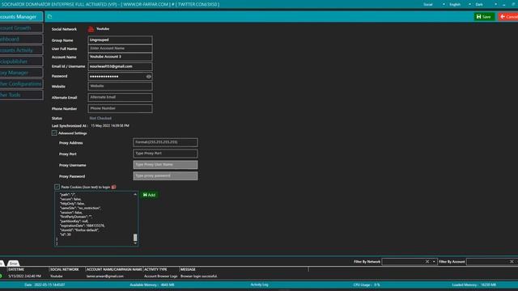Minimize the Socinator window
The width and height of the screenshot is (518, 291).
coord(504,4)
